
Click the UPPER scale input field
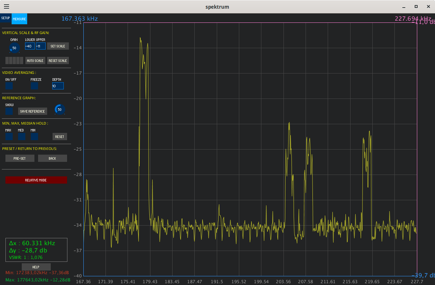click(x=41, y=46)
